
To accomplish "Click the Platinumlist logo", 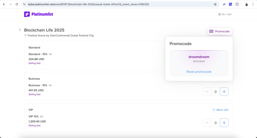I will click(x=39, y=14).
